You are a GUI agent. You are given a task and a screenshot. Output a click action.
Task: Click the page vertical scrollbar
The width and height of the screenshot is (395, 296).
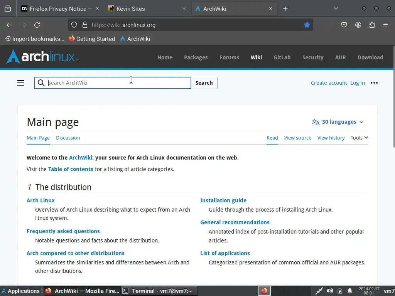pyautogui.click(x=394, y=97)
